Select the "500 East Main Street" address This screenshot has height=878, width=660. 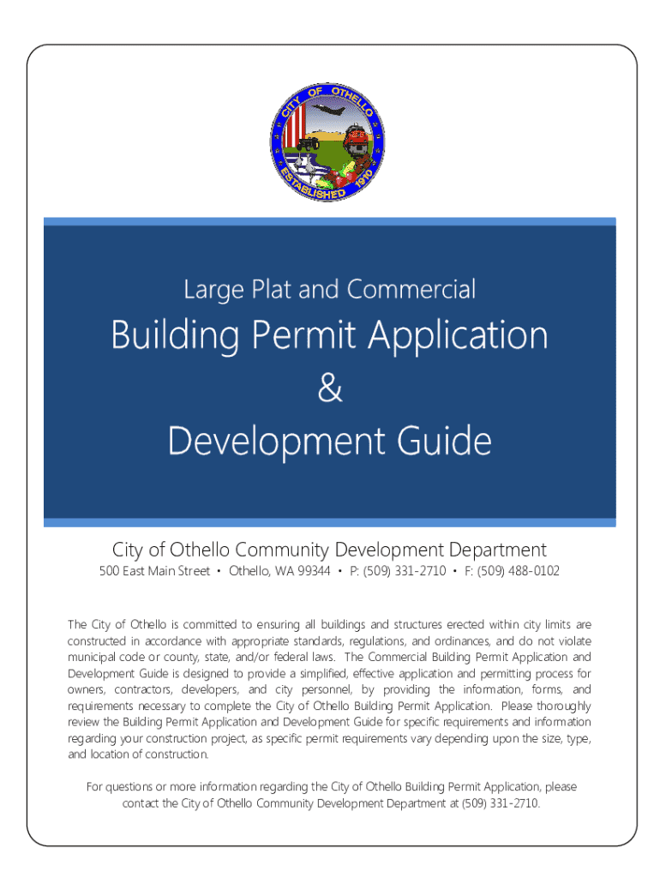[x=154, y=571]
